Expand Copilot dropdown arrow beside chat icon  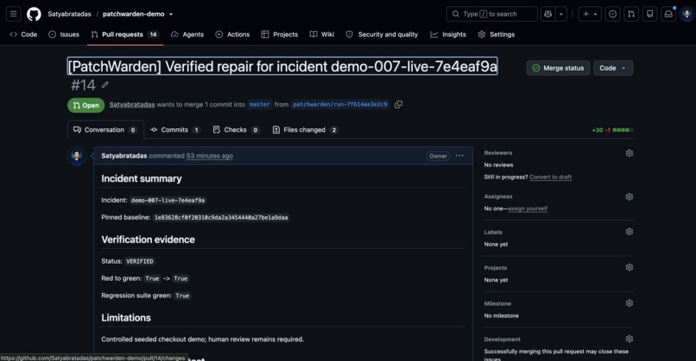561,14
